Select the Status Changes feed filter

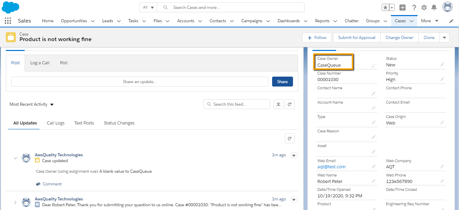point(119,123)
